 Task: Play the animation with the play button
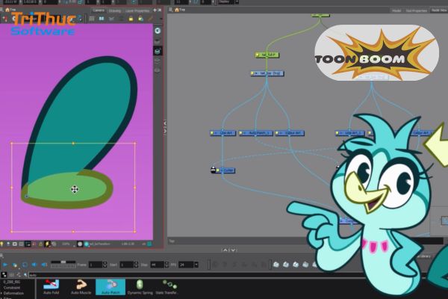5,265
